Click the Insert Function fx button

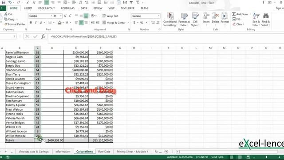(x=43, y=36)
